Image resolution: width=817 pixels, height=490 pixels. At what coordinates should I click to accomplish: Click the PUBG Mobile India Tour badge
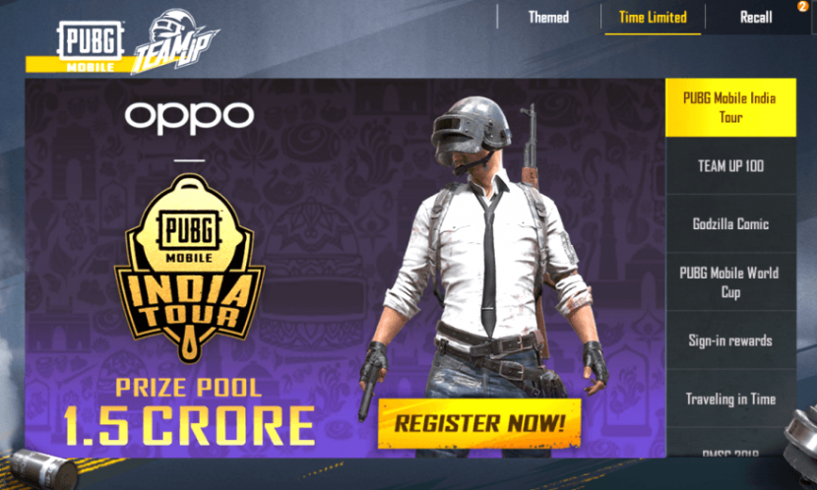click(189, 269)
